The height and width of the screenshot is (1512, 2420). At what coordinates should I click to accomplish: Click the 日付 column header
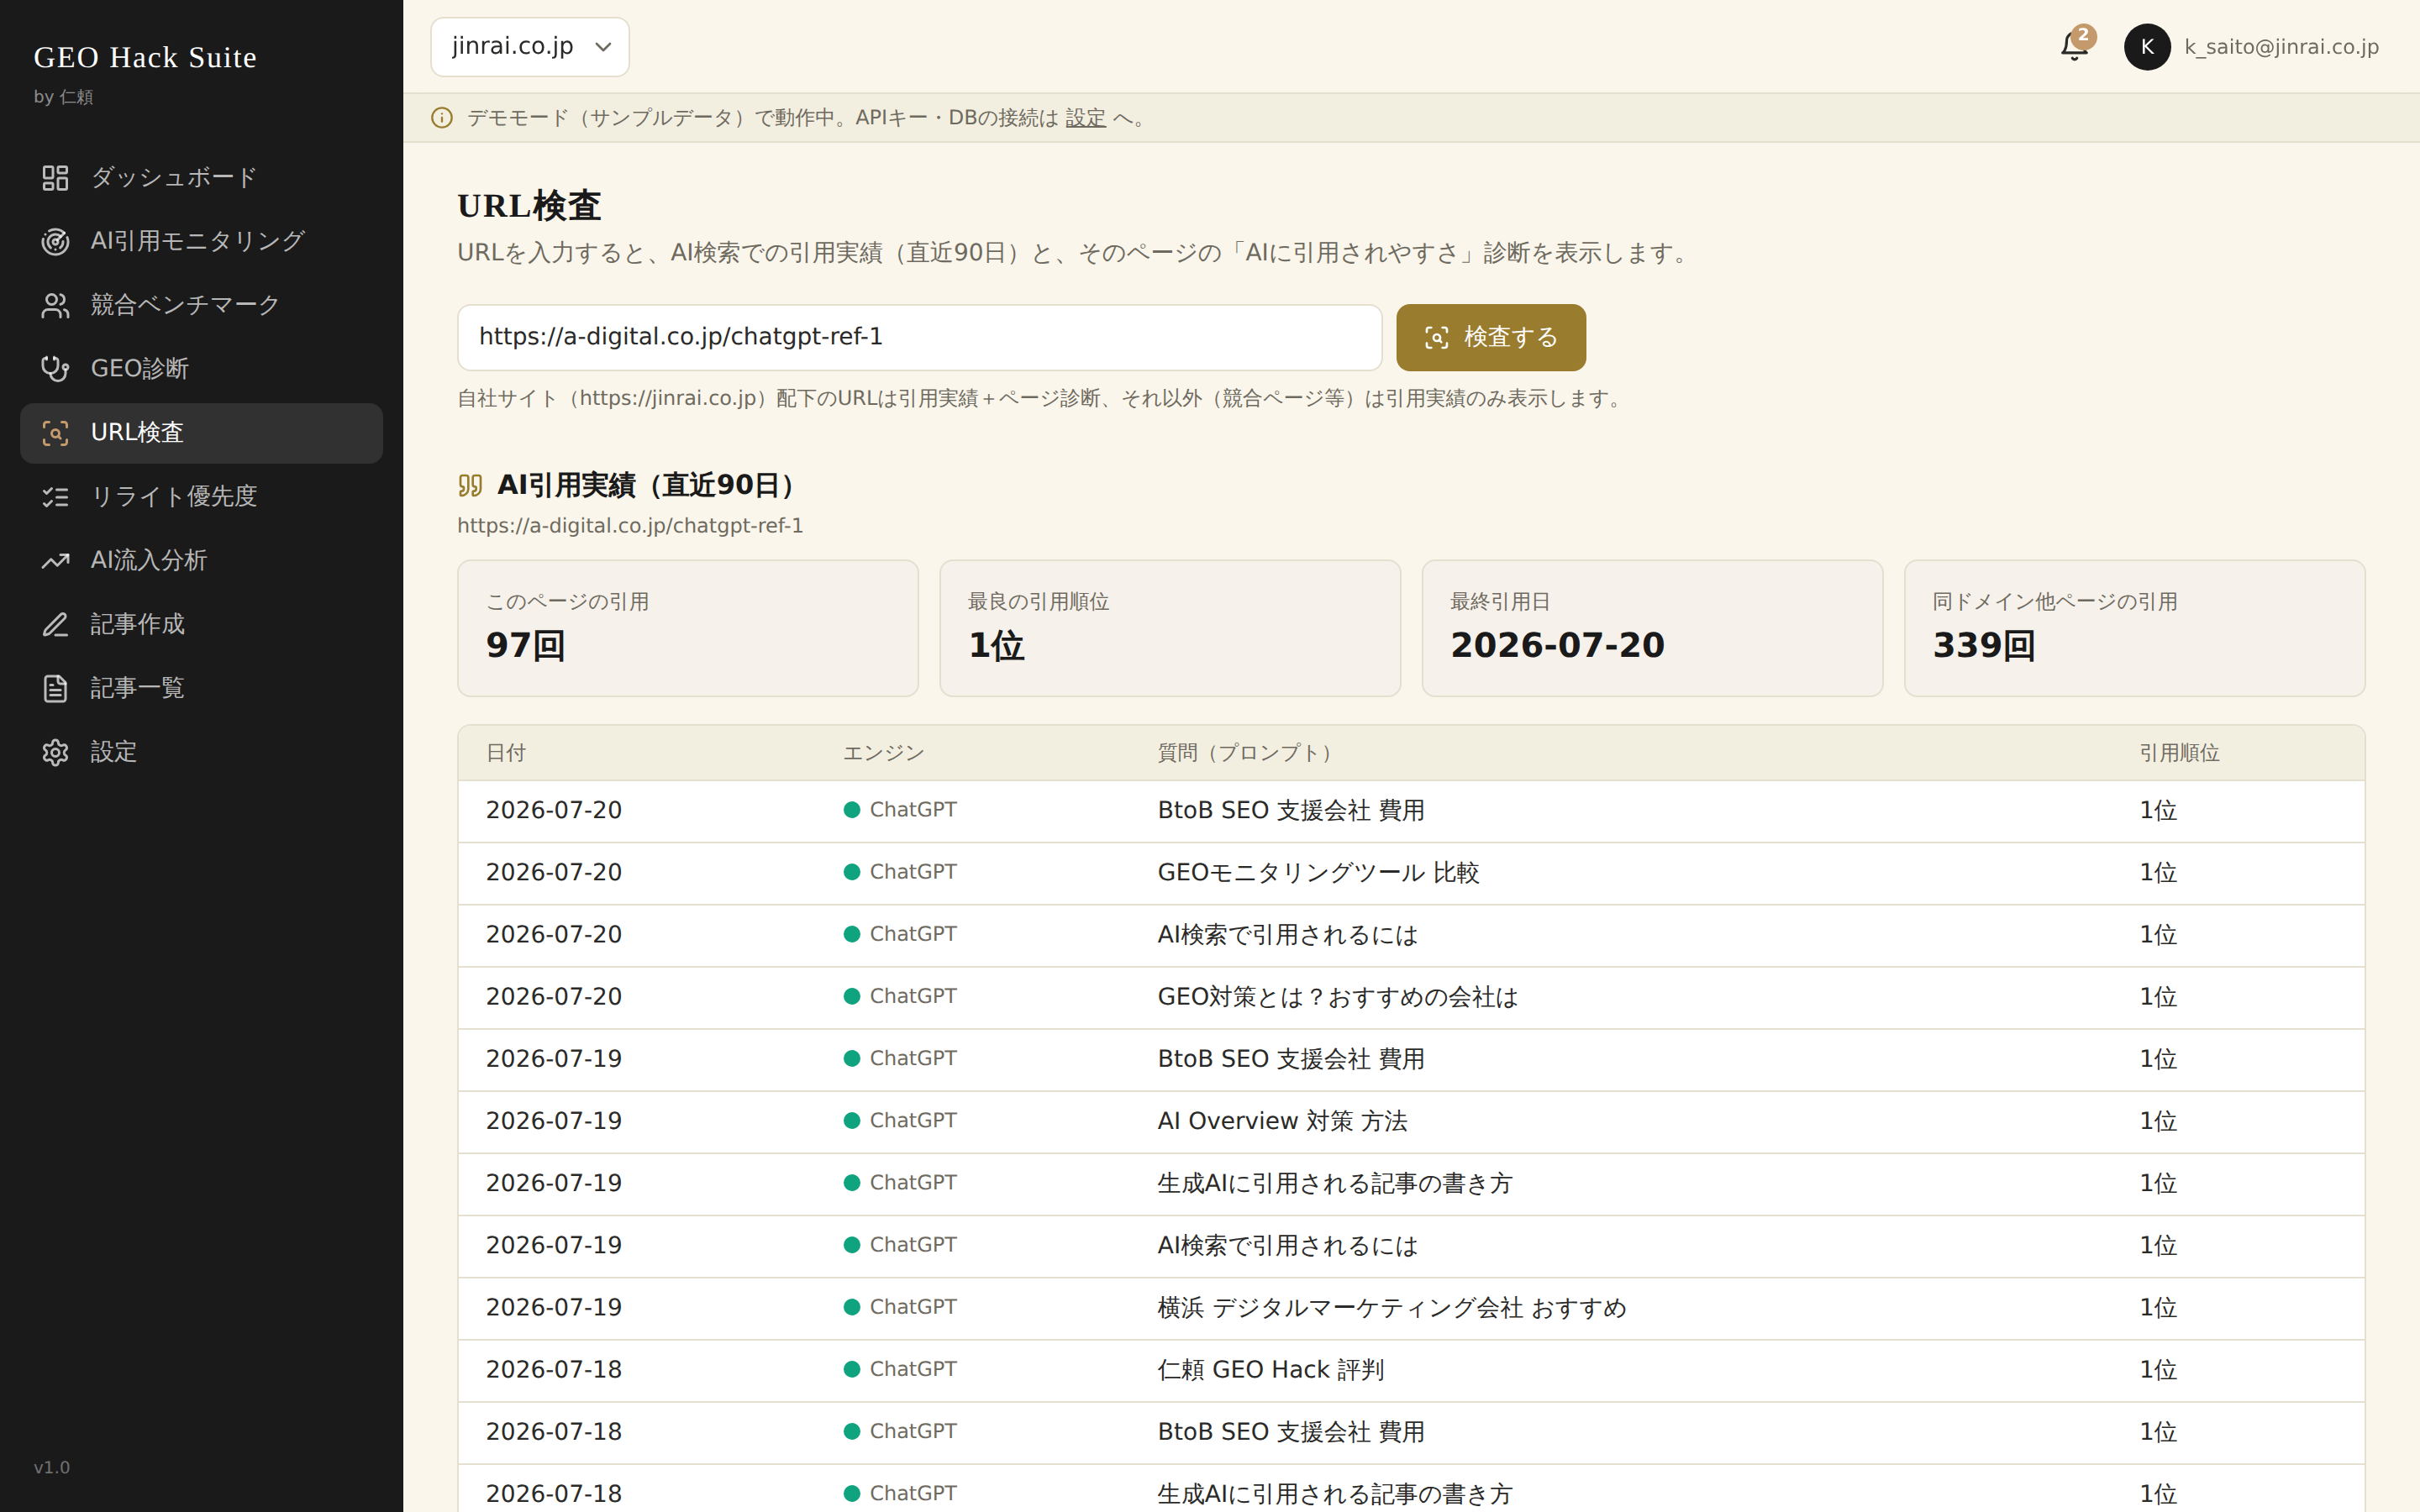pos(506,753)
